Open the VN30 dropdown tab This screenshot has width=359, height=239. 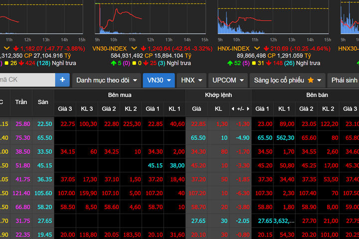159,80
